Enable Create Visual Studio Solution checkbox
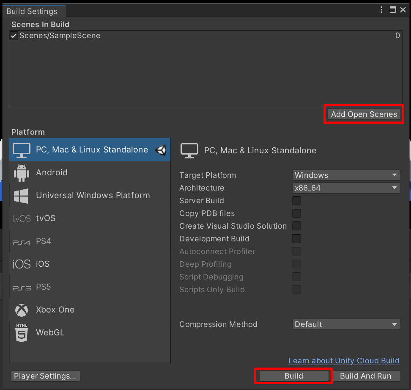 (296, 226)
